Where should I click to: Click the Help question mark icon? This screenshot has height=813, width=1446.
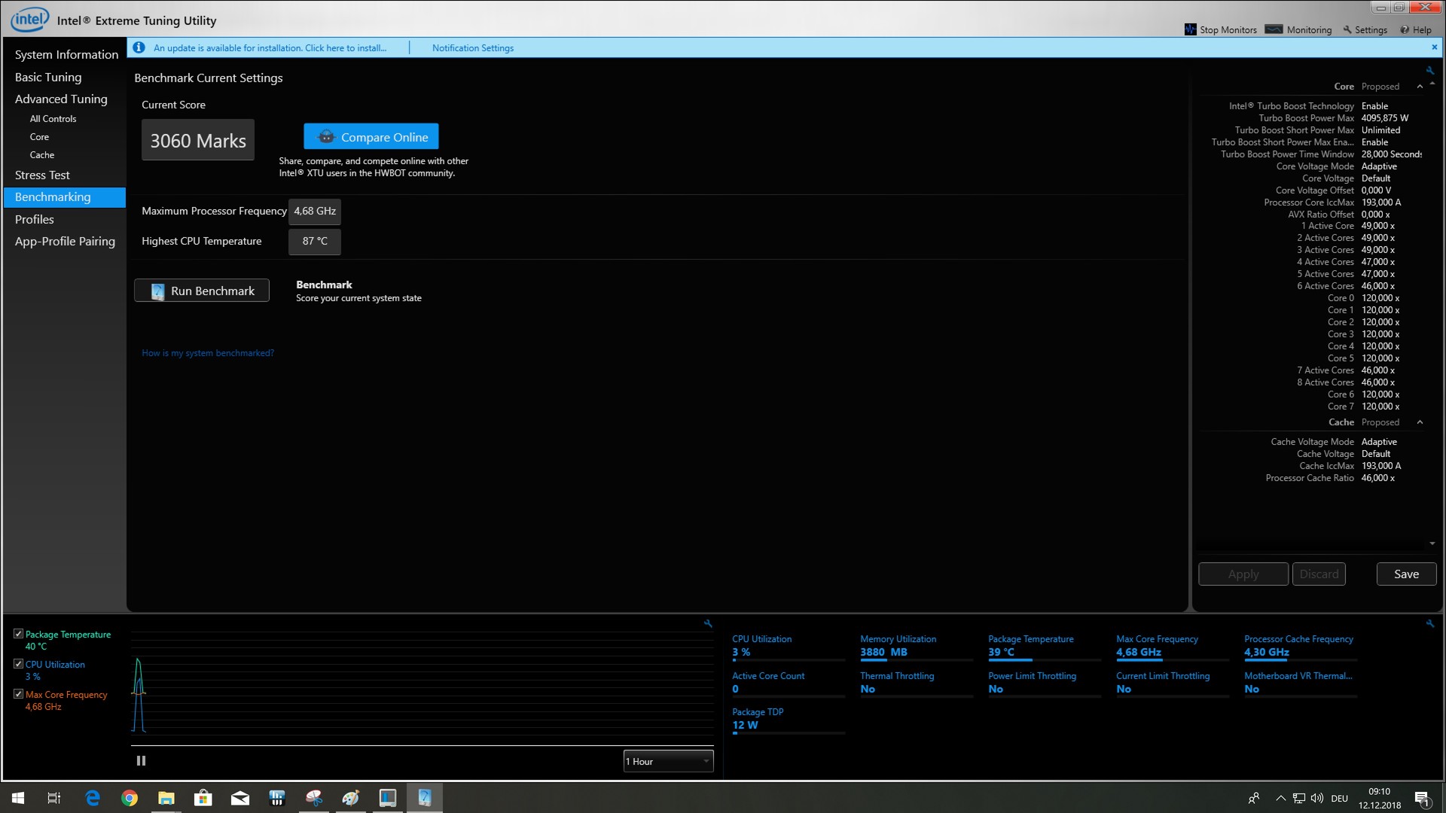click(x=1405, y=29)
